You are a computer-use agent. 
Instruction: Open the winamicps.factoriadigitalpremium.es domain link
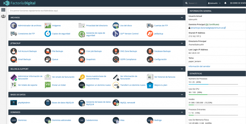(207, 28)
